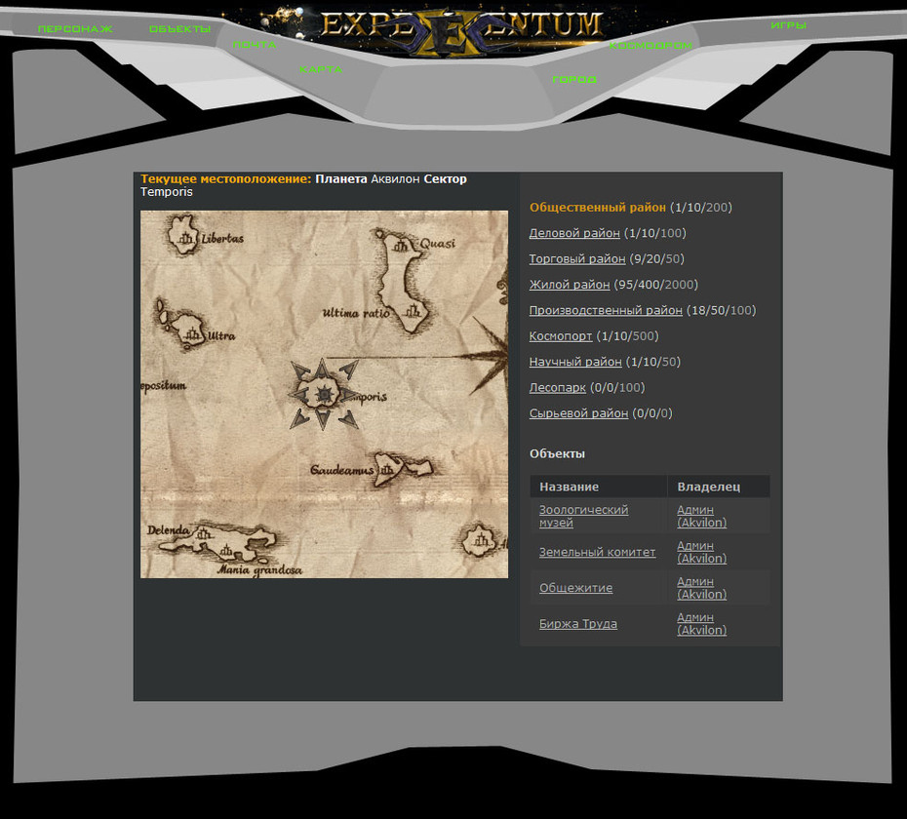
Task: Select the Общественный район district
Action: (x=598, y=207)
